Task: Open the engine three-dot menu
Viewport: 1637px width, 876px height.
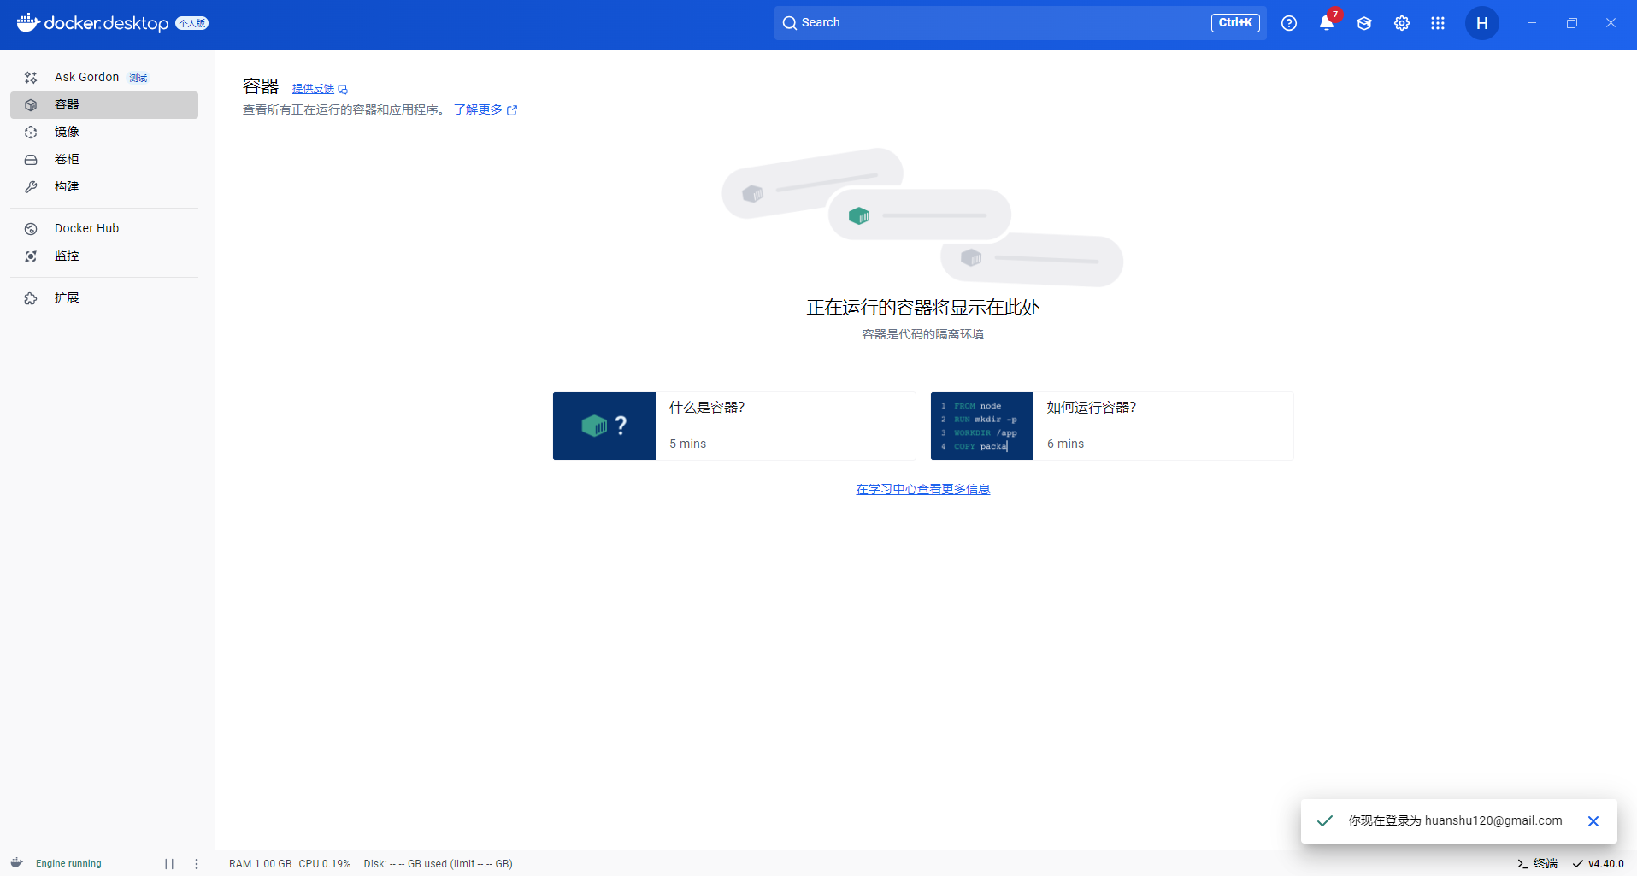Action: point(197,864)
